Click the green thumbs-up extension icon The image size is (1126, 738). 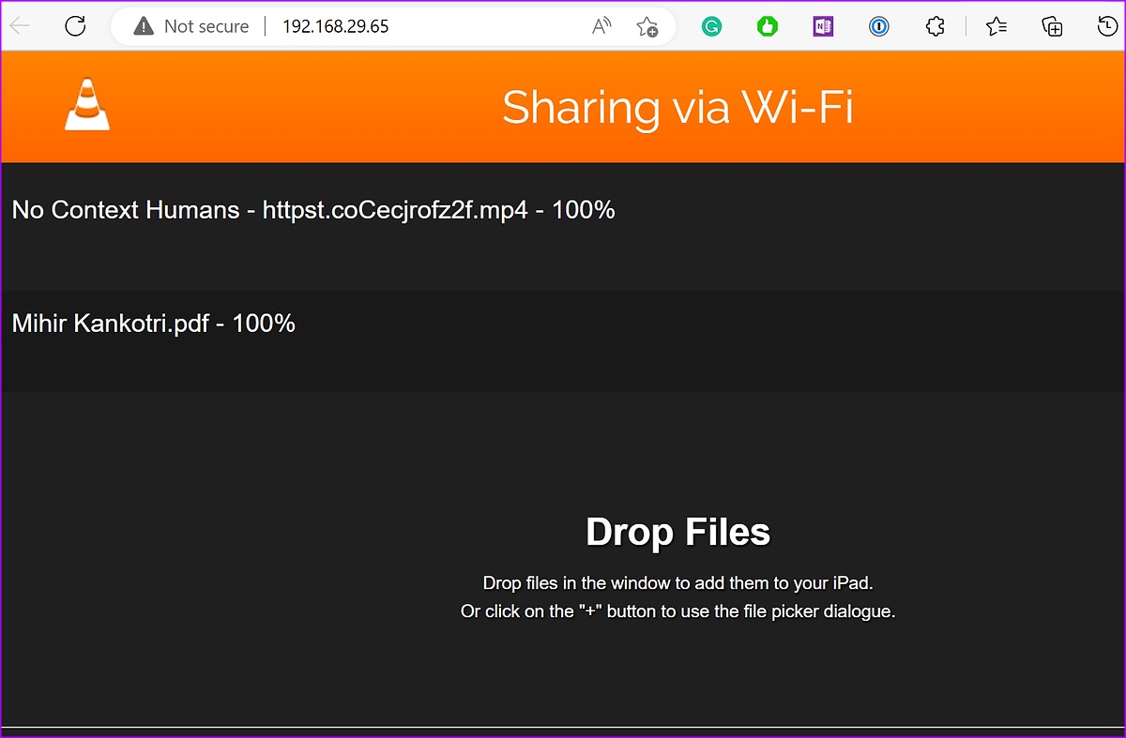(767, 26)
